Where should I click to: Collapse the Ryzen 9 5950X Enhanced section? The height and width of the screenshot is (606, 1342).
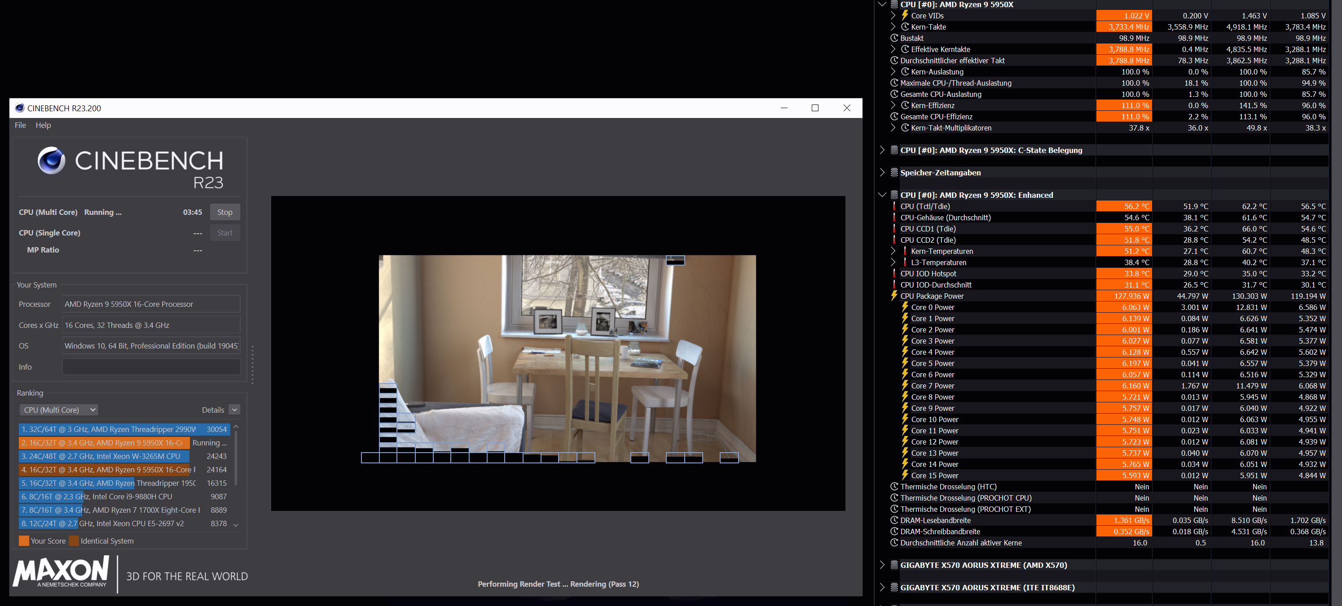(x=881, y=195)
